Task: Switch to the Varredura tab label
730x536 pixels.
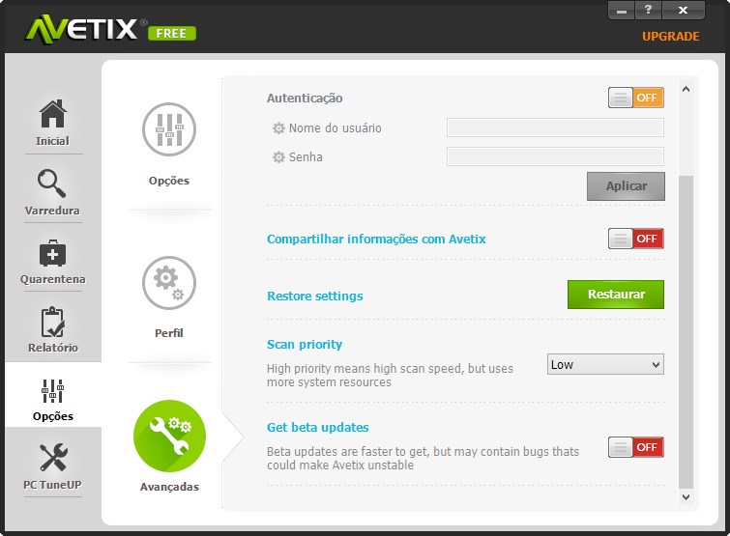Action: point(52,211)
